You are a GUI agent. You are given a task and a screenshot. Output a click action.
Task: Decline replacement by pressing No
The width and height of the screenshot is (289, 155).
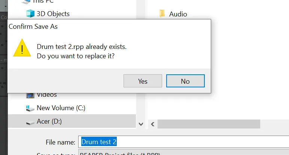pyautogui.click(x=185, y=81)
